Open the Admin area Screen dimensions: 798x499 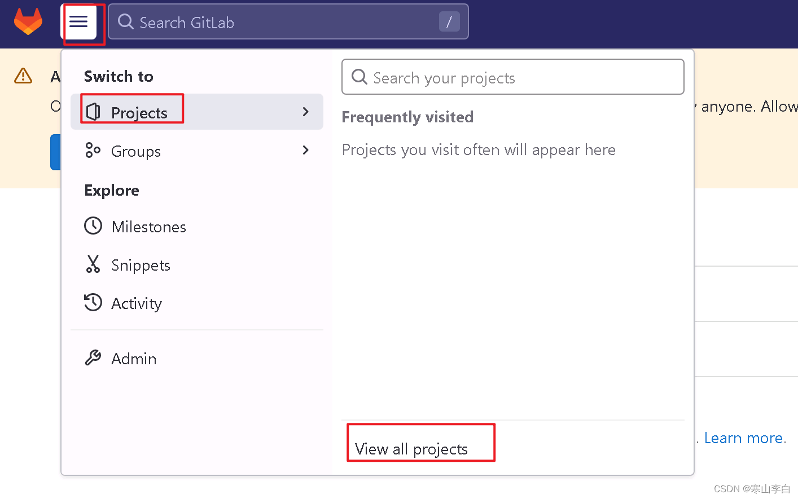click(197, 358)
